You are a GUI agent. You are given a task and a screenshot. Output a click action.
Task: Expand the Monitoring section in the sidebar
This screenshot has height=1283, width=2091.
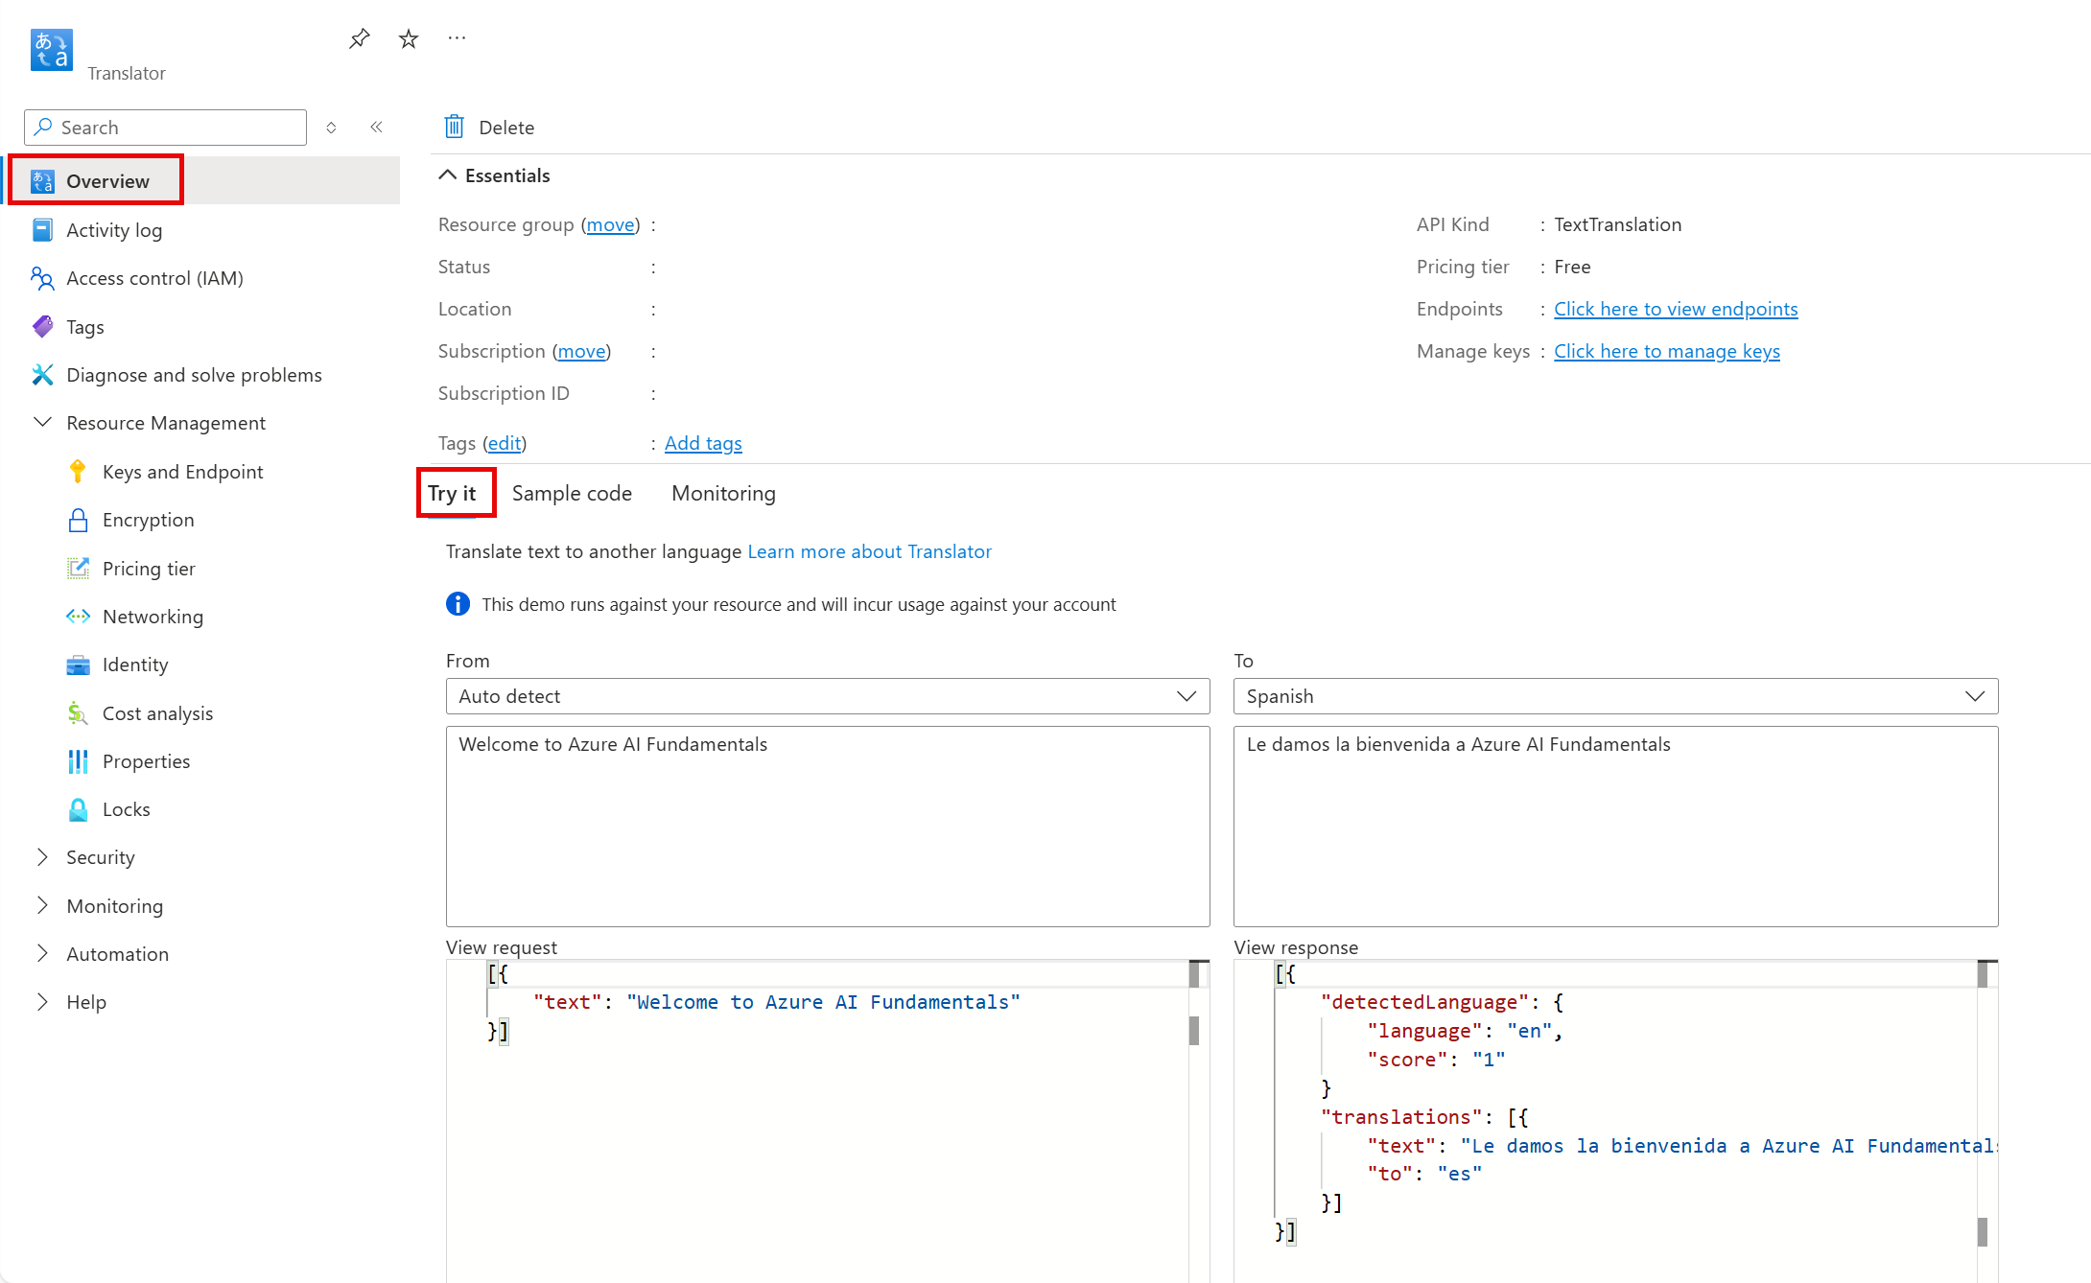[42, 905]
